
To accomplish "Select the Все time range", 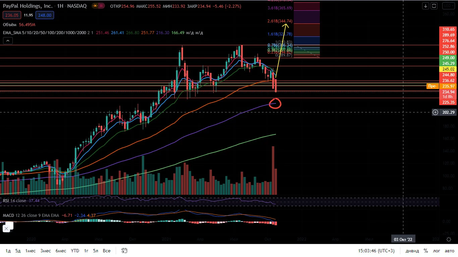I will click(107, 251).
